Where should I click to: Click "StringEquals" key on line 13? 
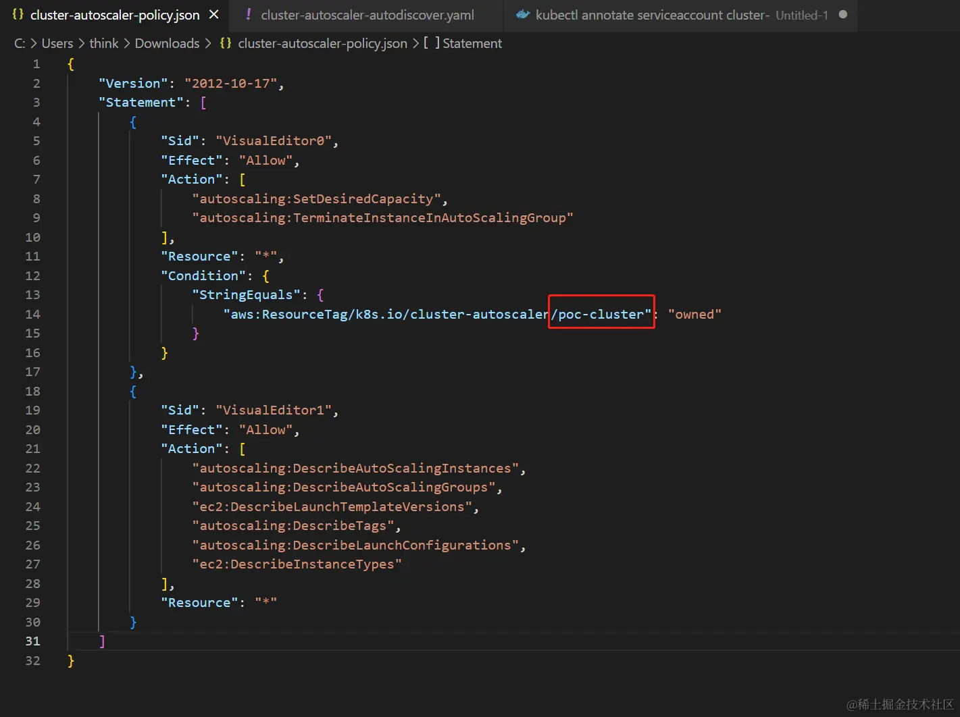246,295
